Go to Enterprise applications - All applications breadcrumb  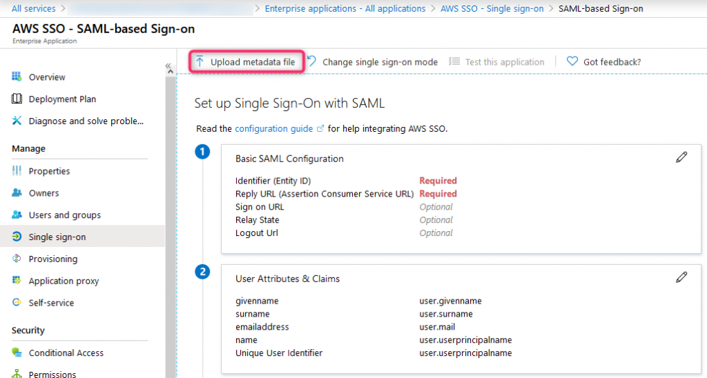coord(345,8)
